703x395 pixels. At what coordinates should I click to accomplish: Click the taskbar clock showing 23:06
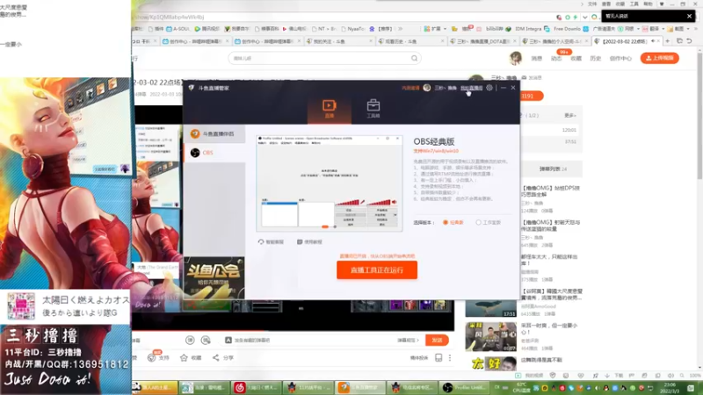point(670,388)
